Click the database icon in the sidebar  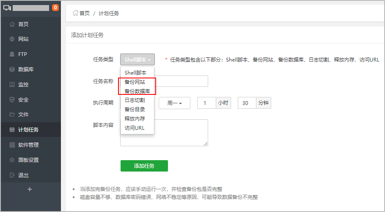point(12,69)
